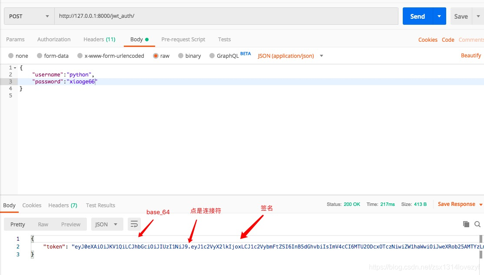Toggle text wrapping in the response viewer
The height and width of the screenshot is (275, 484).
134,224
